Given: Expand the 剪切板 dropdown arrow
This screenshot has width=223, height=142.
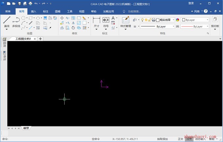Looking at the screenshot, I should point(215,29).
